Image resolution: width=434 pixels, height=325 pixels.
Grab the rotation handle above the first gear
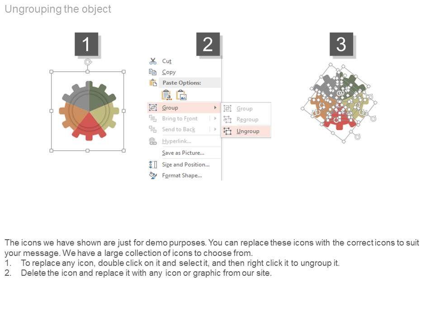88,62
